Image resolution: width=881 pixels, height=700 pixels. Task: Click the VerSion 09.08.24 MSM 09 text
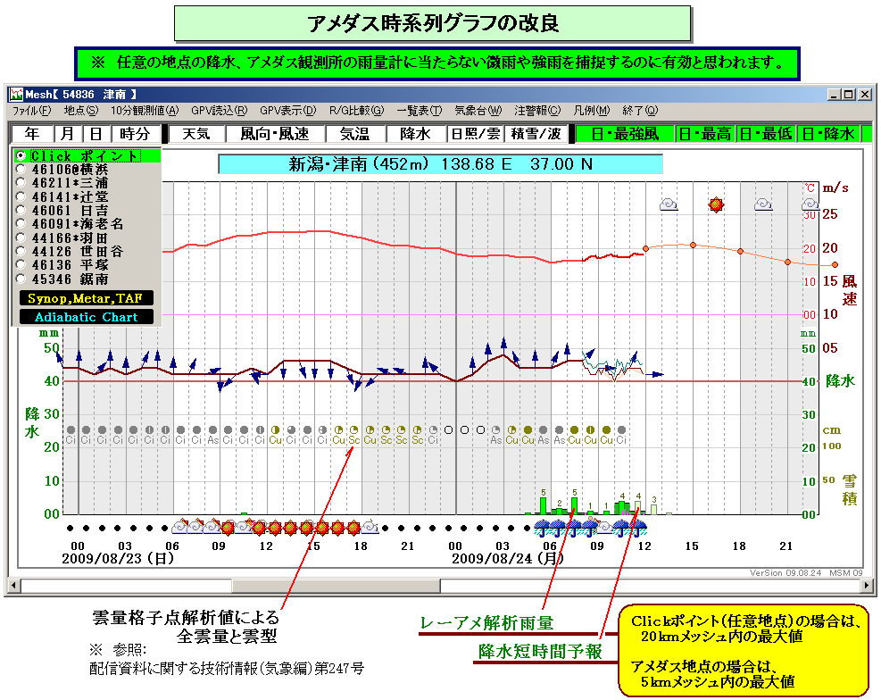(x=806, y=572)
